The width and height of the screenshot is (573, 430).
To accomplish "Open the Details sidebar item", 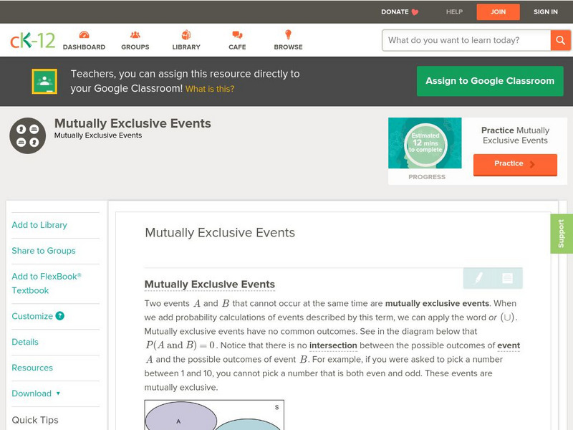I will [25, 342].
